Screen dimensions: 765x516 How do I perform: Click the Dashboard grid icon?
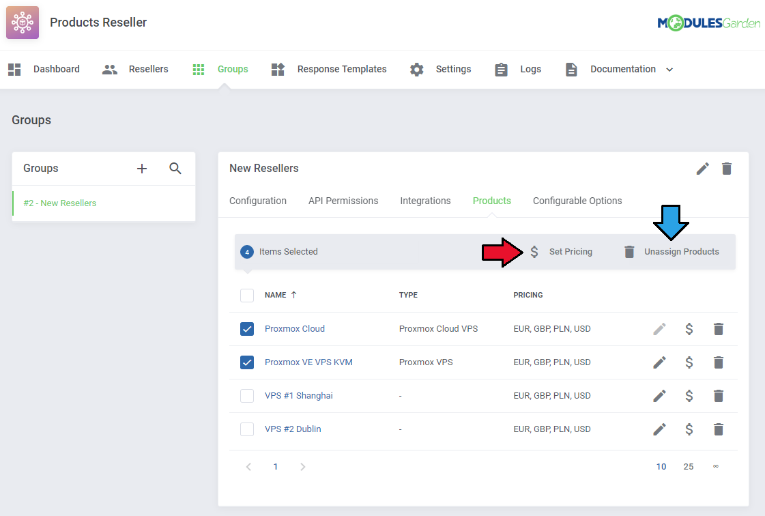(14, 70)
